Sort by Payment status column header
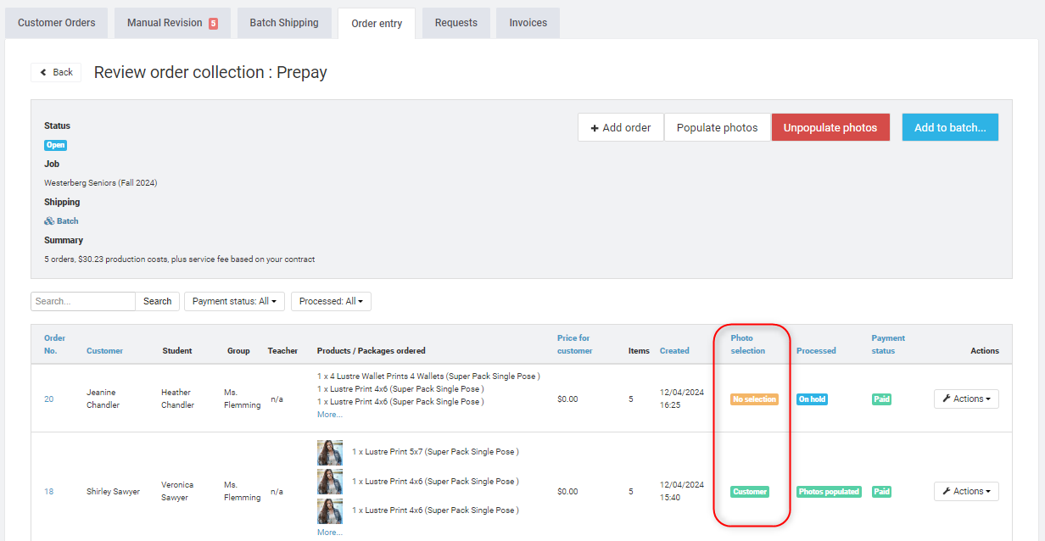The image size is (1045, 541). pos(888,344)
